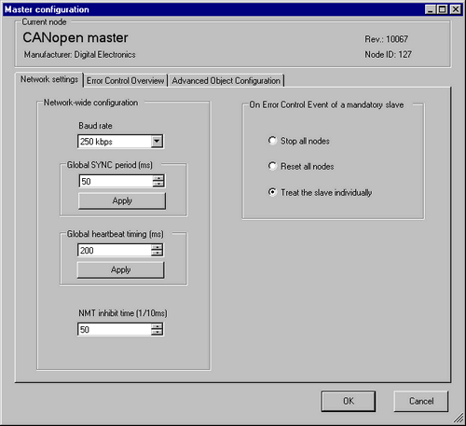
Task: Decrease the Global SYNC period value
Action: [158, 184]
